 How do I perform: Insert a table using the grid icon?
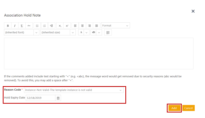click(108, 33)
